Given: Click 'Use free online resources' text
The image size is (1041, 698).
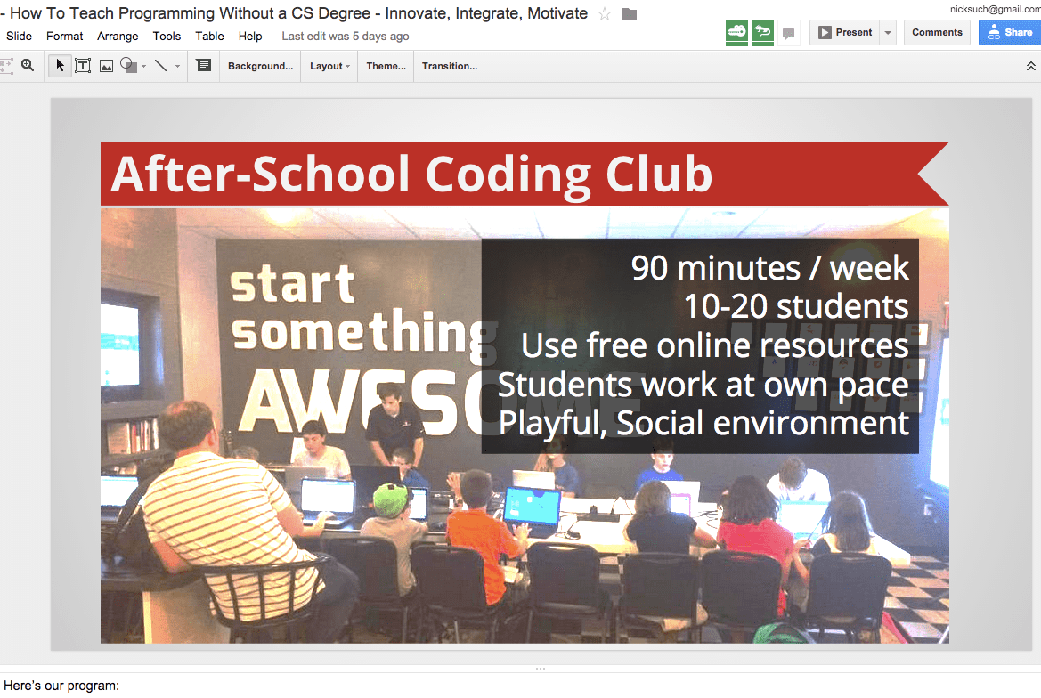Looking at the screenshot, I should click(715, 345).
